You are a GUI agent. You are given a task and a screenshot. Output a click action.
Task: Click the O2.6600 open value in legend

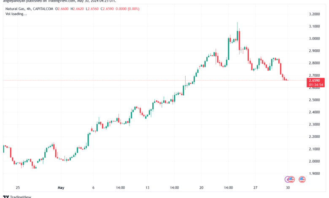pos(62,9)
